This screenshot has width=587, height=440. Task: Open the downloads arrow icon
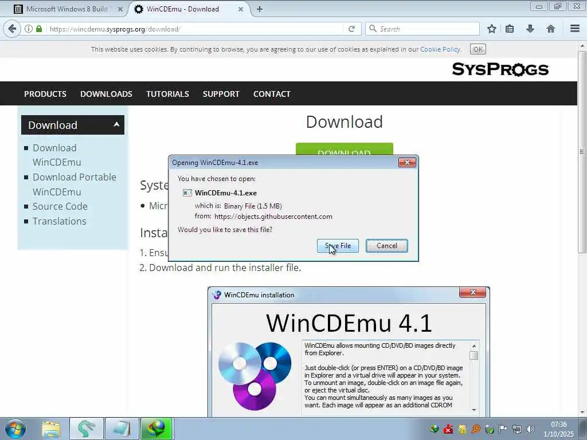click(530, 29)
